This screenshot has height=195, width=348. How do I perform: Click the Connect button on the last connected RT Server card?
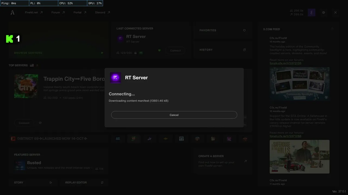tap(175, 51)
